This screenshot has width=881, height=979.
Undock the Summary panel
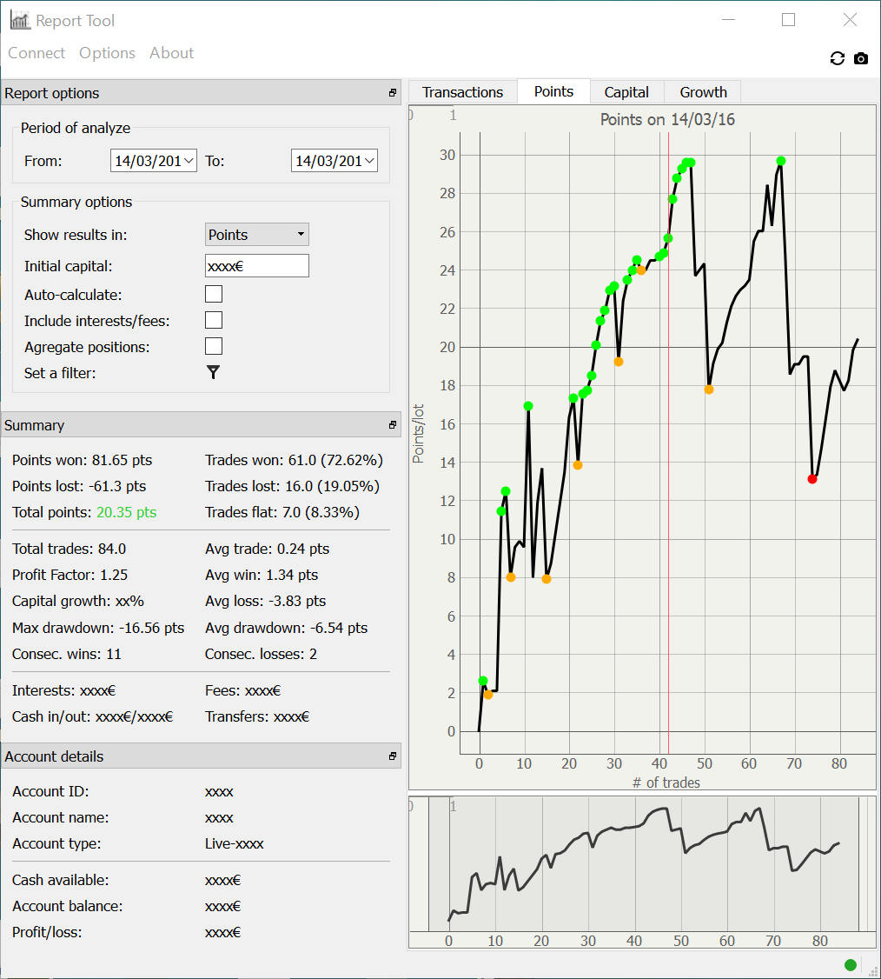[393, 425]
